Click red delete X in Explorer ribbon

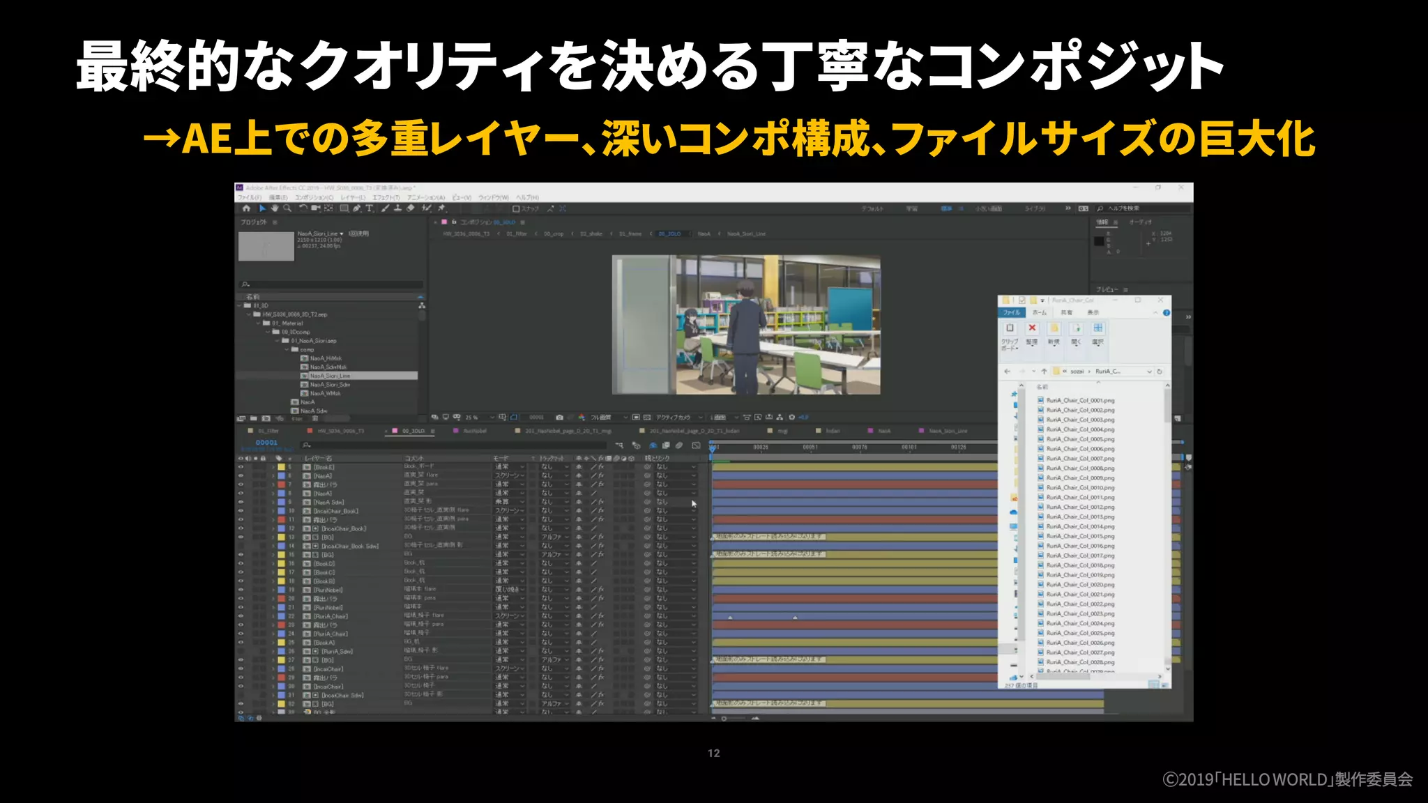coord(1032,328)
